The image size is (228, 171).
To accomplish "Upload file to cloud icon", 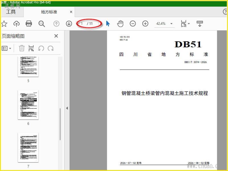I will pyautogui.click(x=17, y=24).
